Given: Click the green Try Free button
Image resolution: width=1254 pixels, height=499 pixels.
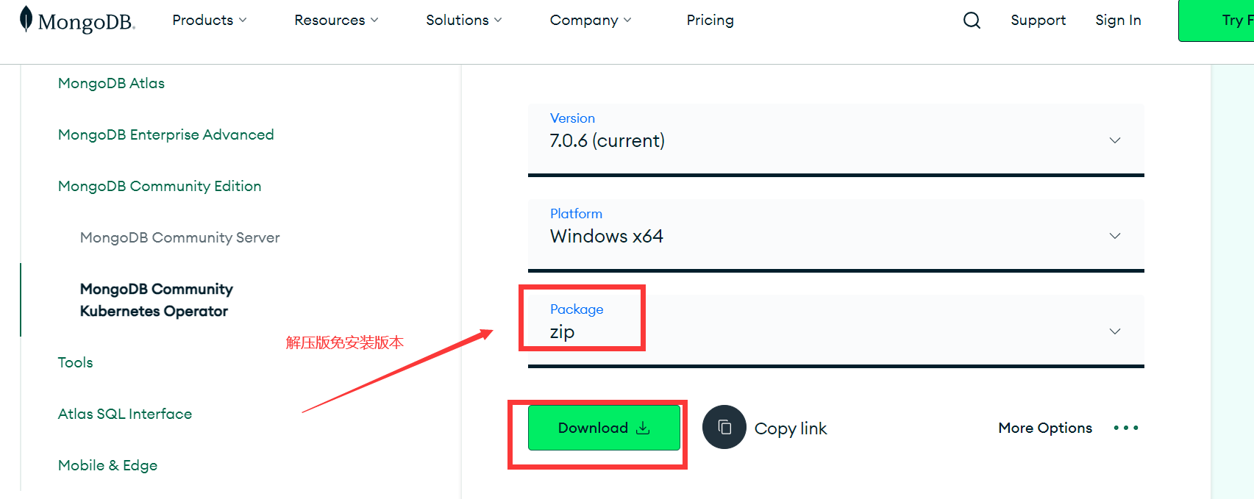Looking at the screenshot, I should click(x=1216, y=21).
